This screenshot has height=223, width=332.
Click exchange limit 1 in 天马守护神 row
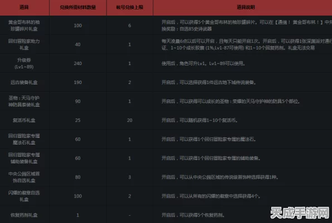[130, 101]
